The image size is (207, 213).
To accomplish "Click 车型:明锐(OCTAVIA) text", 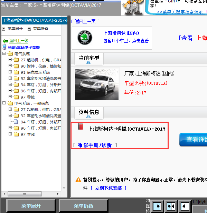I will click(146, 83).
